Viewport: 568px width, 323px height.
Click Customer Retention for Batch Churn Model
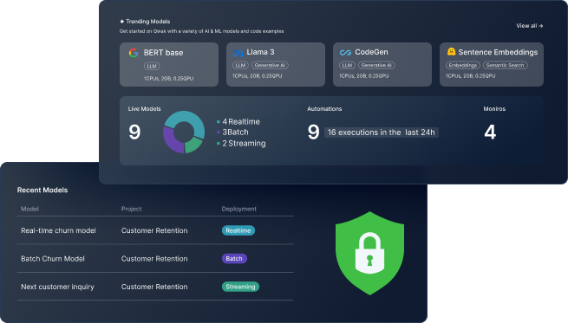[x=154, y=259]
